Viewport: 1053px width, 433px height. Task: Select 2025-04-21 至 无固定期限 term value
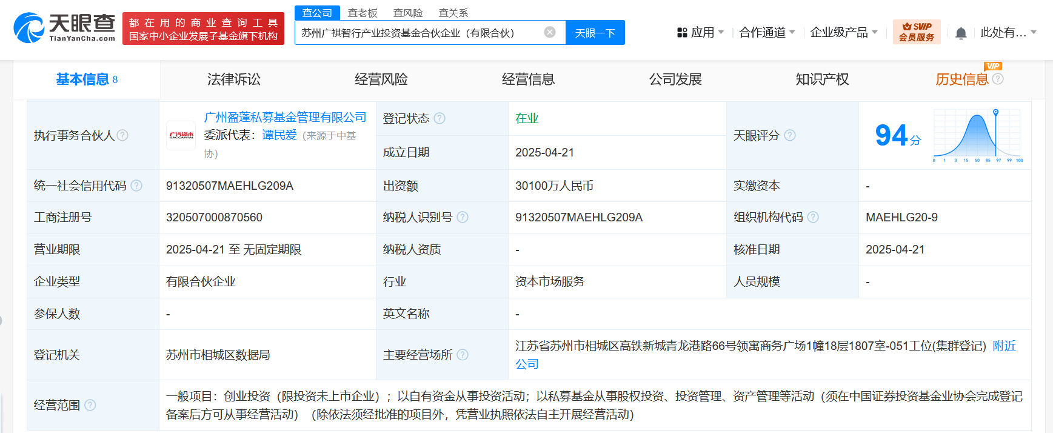(233, 249)
